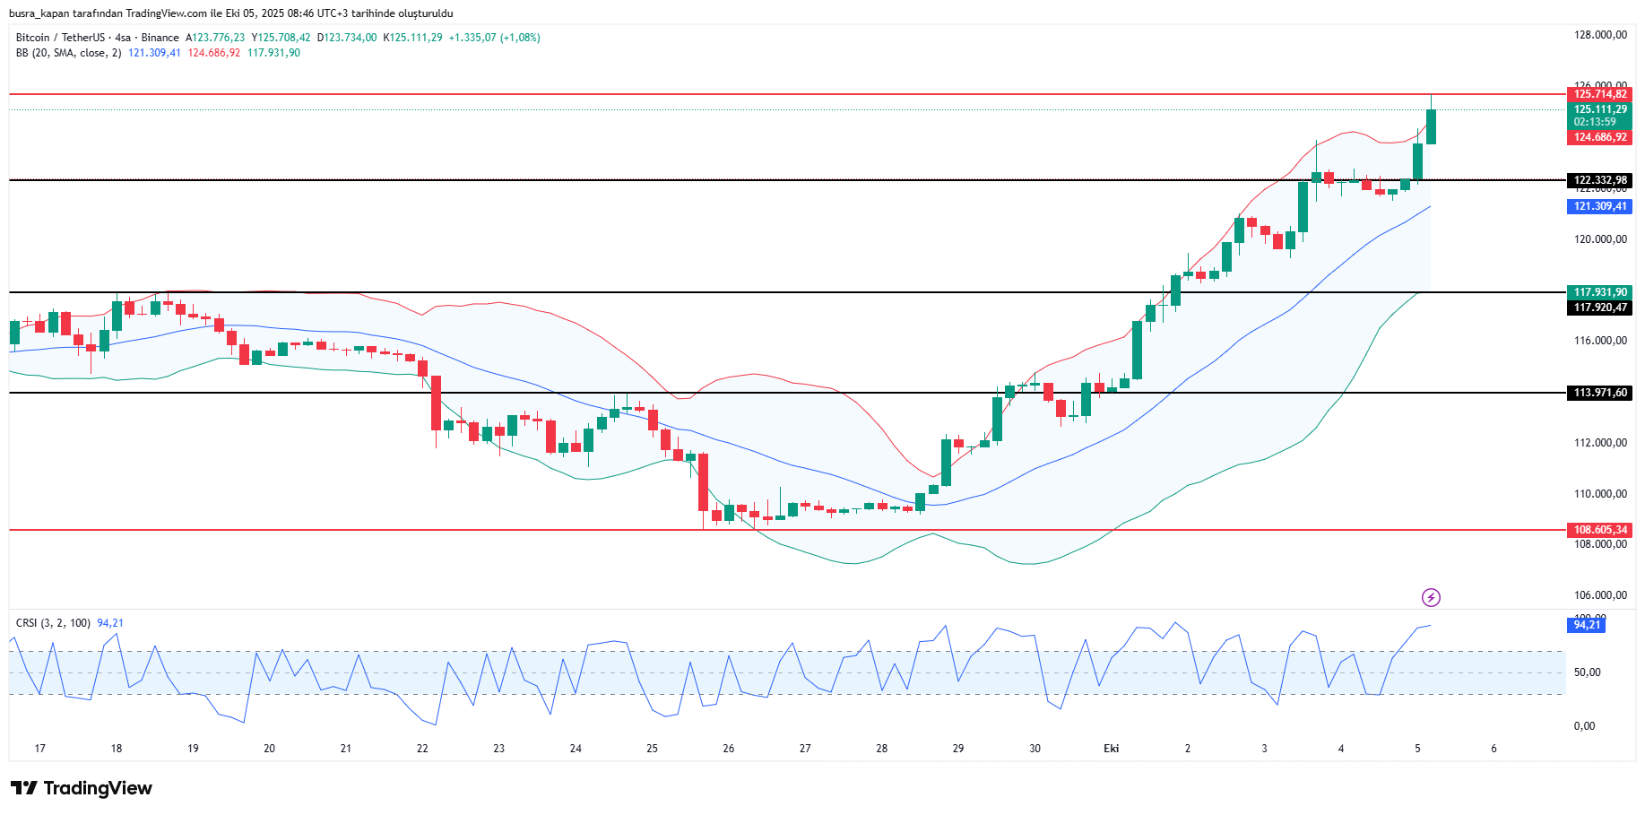This screenshot has width=1645, height=815.
Task: Click the 113.971,60 support level label
Action: pos(1599,393)
